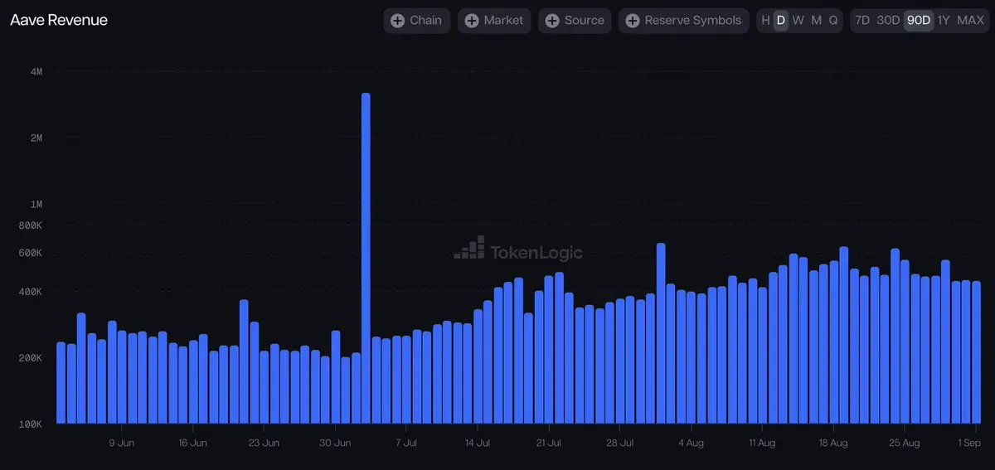Screen dimensions: 995x470
Task: Click the 600K y-axis label
Action: pyautogui.click(x=30, y=253)
